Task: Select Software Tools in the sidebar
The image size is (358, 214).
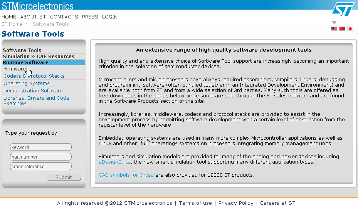Action: pos(22,50)
